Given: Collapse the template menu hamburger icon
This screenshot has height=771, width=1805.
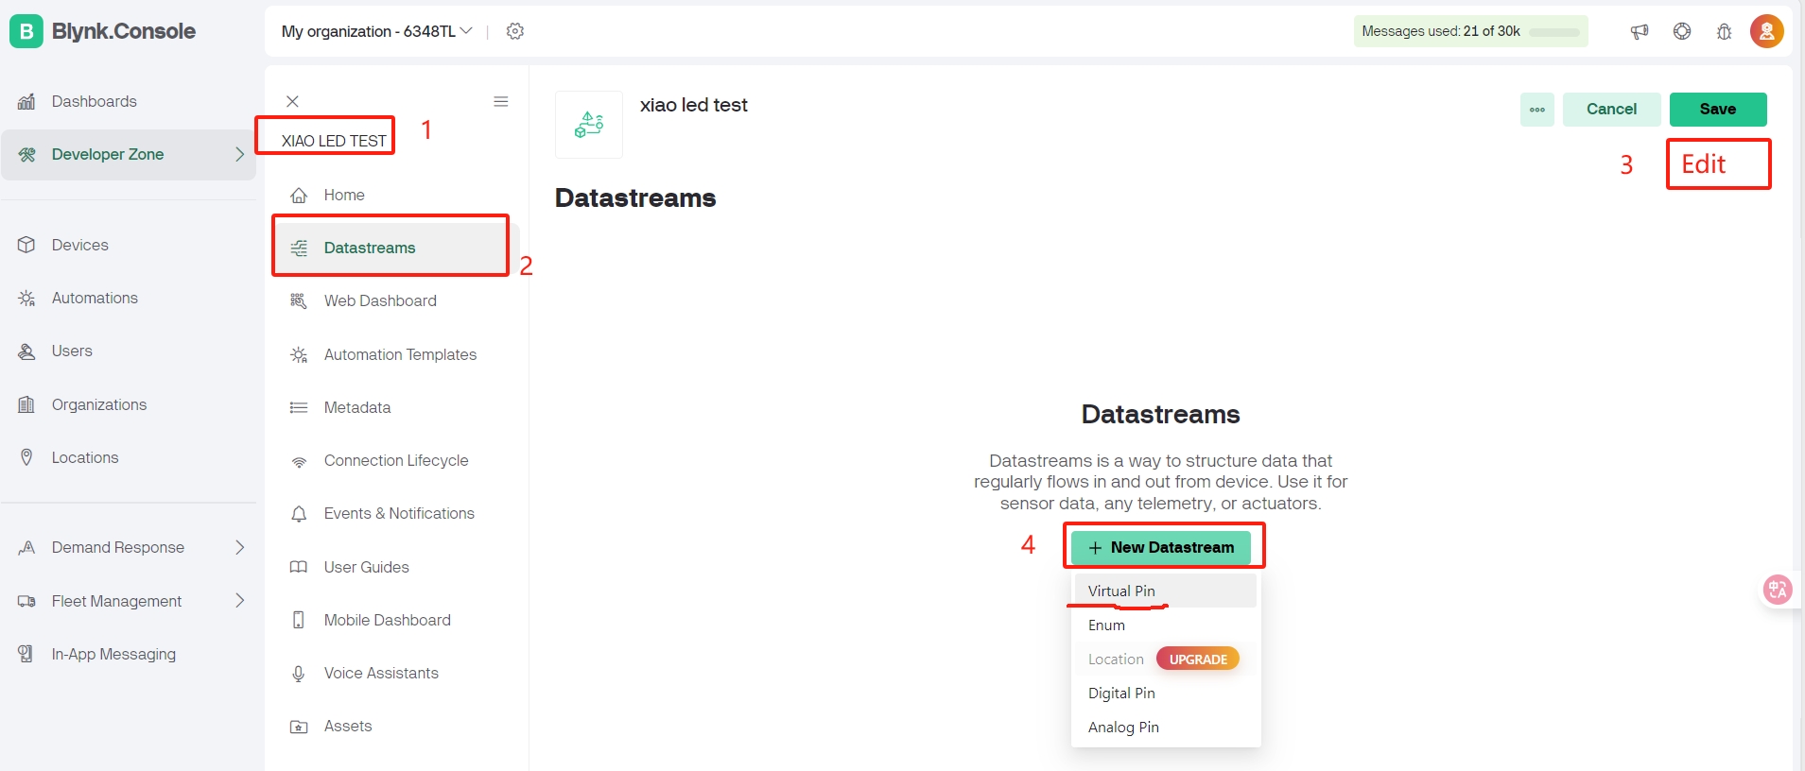Looking at the screenshot, I should [x=501, y=101].
